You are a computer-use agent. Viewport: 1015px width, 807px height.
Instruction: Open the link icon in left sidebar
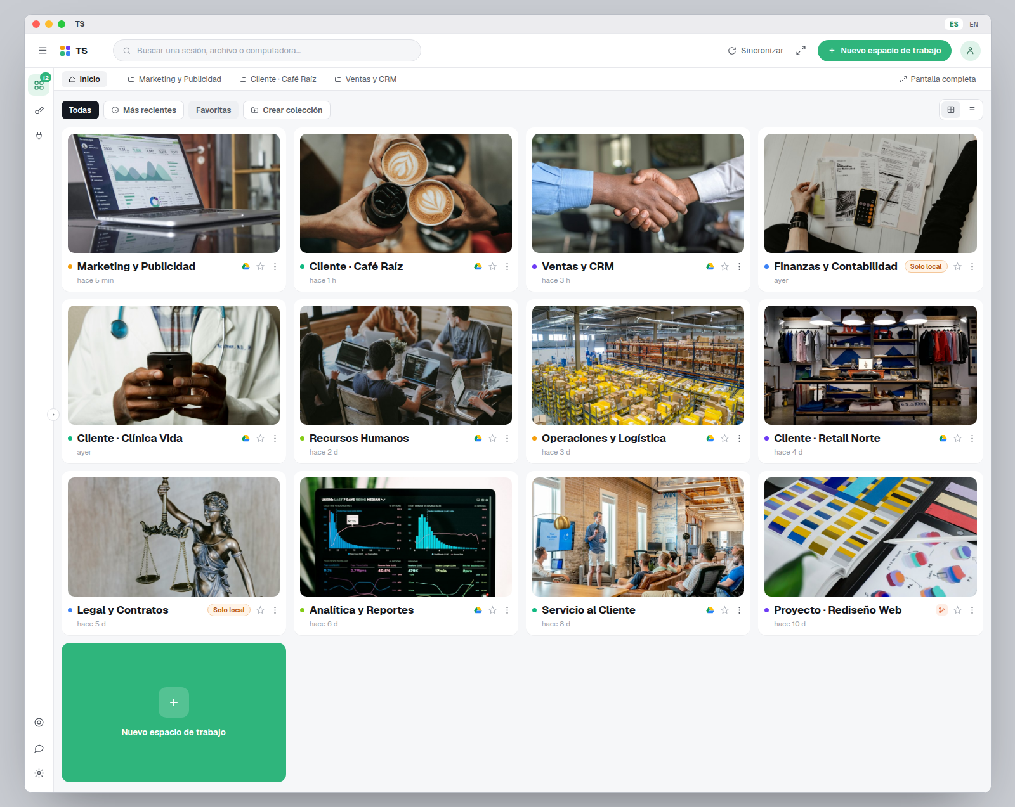pos(39,110)
